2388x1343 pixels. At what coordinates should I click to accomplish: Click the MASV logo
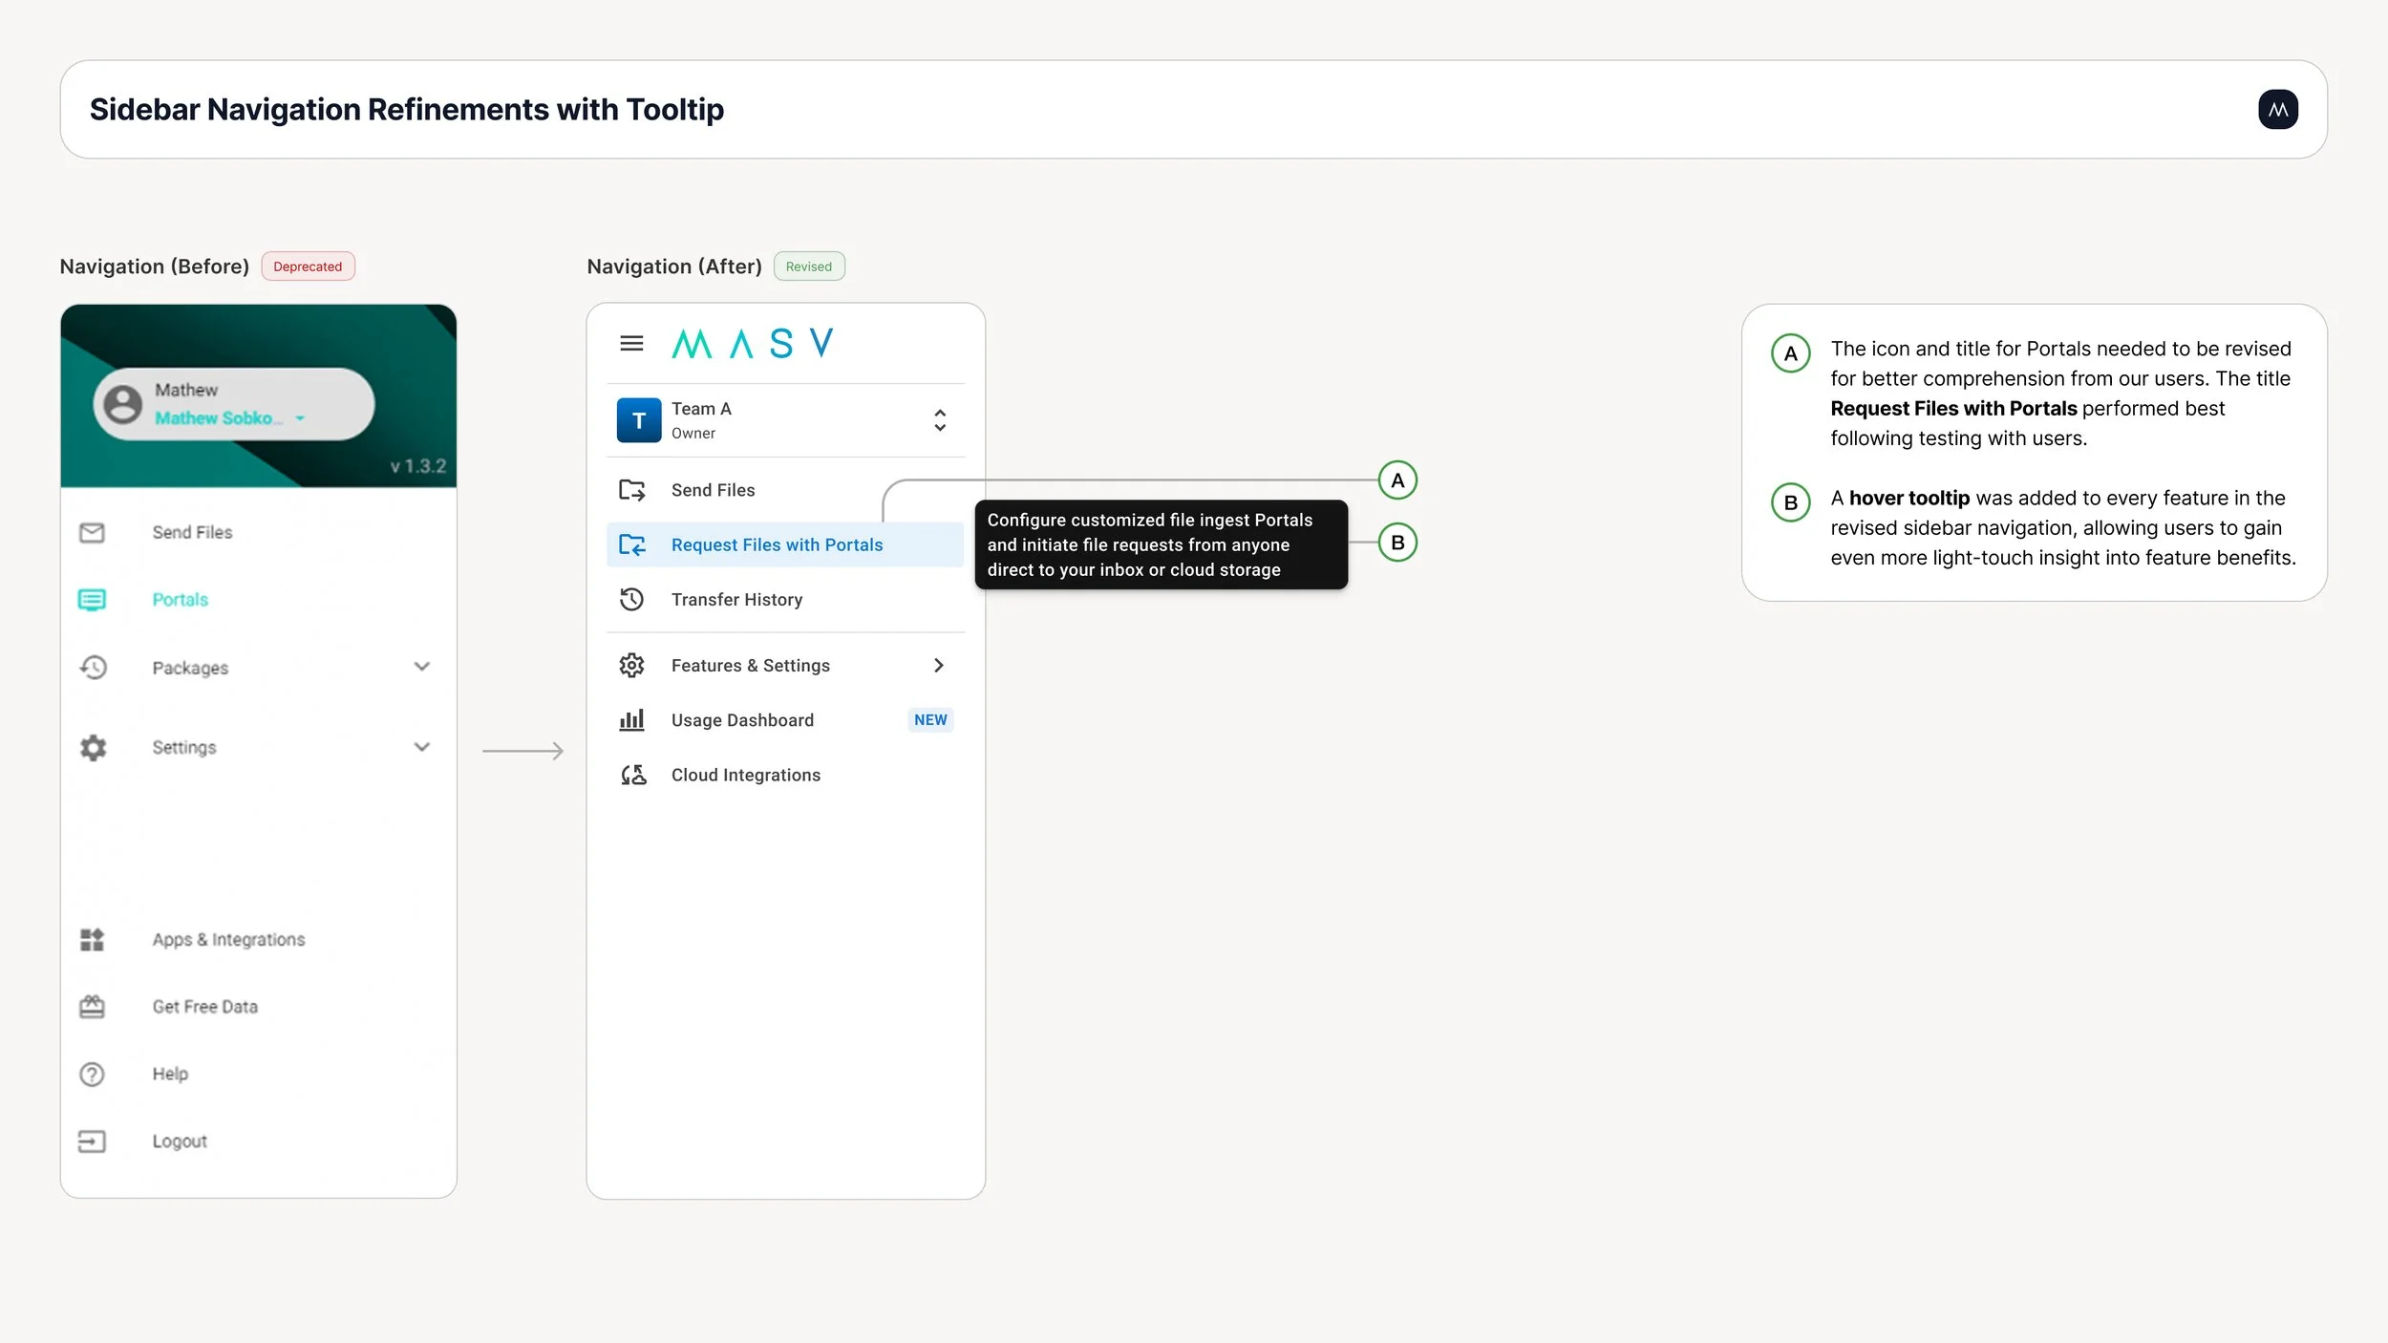pyautogui.click(x=752, y=342)
